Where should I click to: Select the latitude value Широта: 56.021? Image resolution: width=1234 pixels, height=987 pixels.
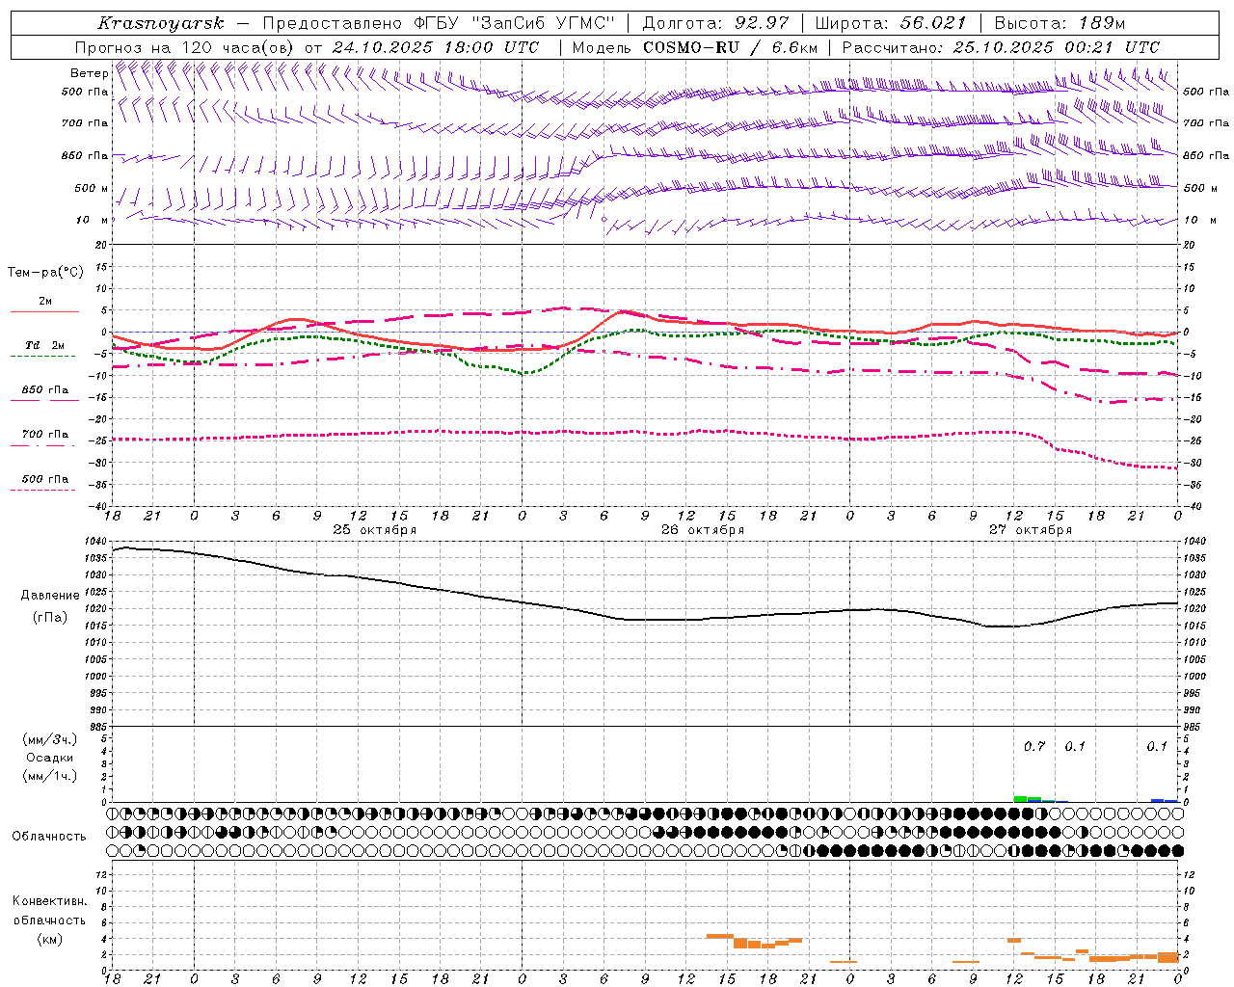click(x=890, y=23)
